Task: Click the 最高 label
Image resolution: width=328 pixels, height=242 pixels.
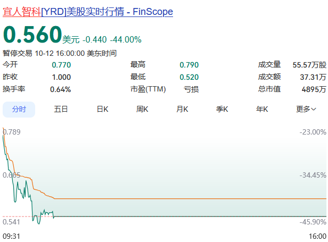Action: (138, 64)
